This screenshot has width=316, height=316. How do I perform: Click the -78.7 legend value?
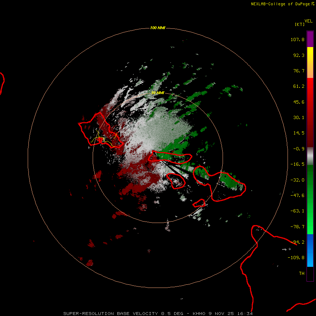[297, 227]
